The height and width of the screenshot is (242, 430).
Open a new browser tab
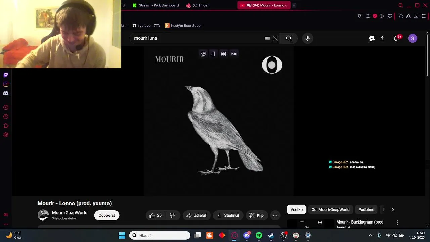point(294,5)
